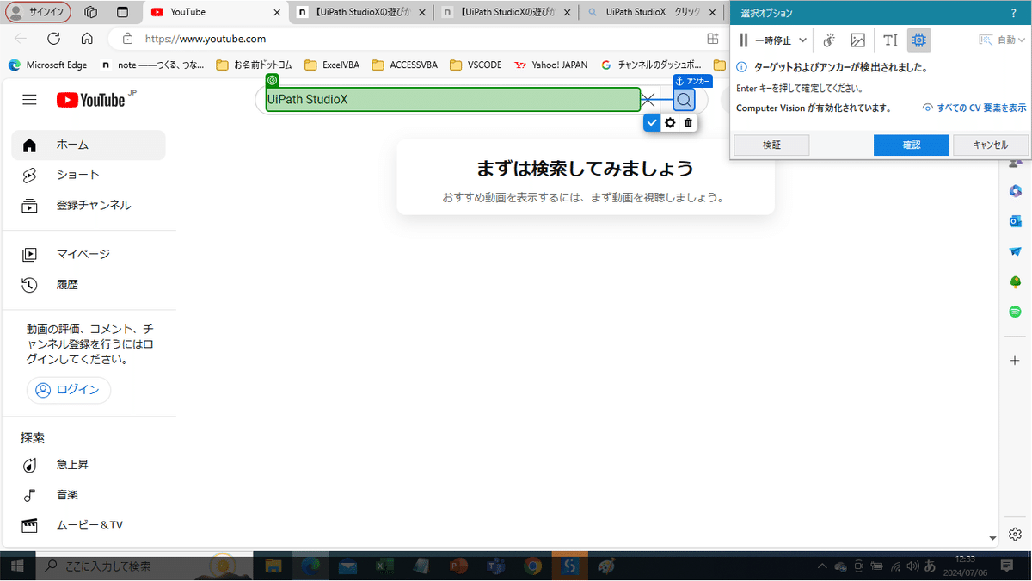
Task: Open the ACCESSVBA bookmark folder
Action: tap(406, 65)
